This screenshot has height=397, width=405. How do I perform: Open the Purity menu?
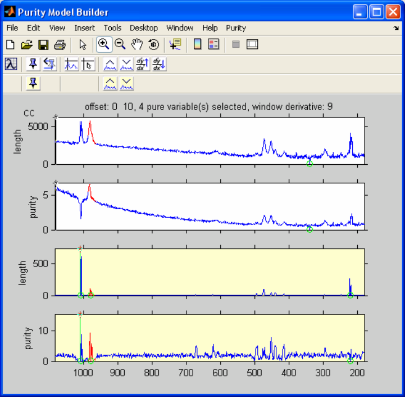(x=236, y=28)
